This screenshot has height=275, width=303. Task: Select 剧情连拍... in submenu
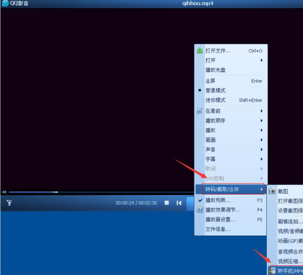285,221
